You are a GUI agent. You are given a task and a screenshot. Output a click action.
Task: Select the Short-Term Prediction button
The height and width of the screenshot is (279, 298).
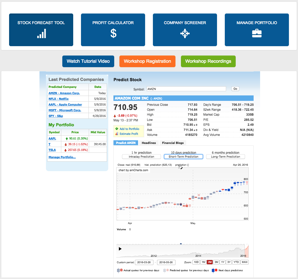pyautogui.click(x=184, y=157)
